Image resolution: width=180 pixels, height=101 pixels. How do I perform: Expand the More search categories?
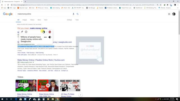tap(46, 20)
